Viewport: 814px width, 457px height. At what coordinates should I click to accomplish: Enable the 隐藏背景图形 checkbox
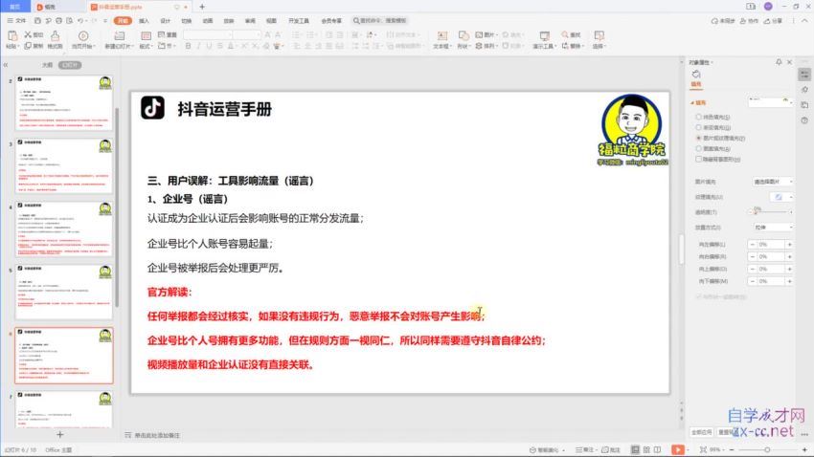pos(699,160)
